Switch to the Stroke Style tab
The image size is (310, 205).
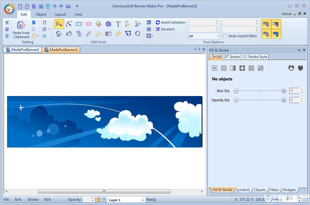(255, 57)
